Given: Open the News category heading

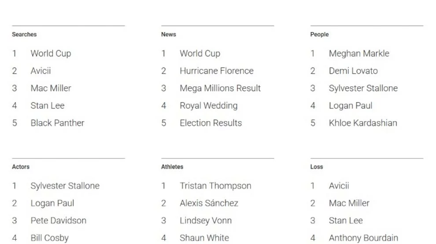Looking at the screenshot, I should point(169,34).
